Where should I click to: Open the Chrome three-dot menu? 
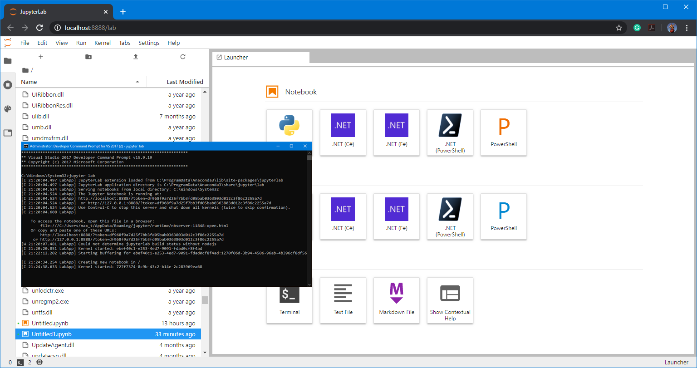click(x=687, y=28)
